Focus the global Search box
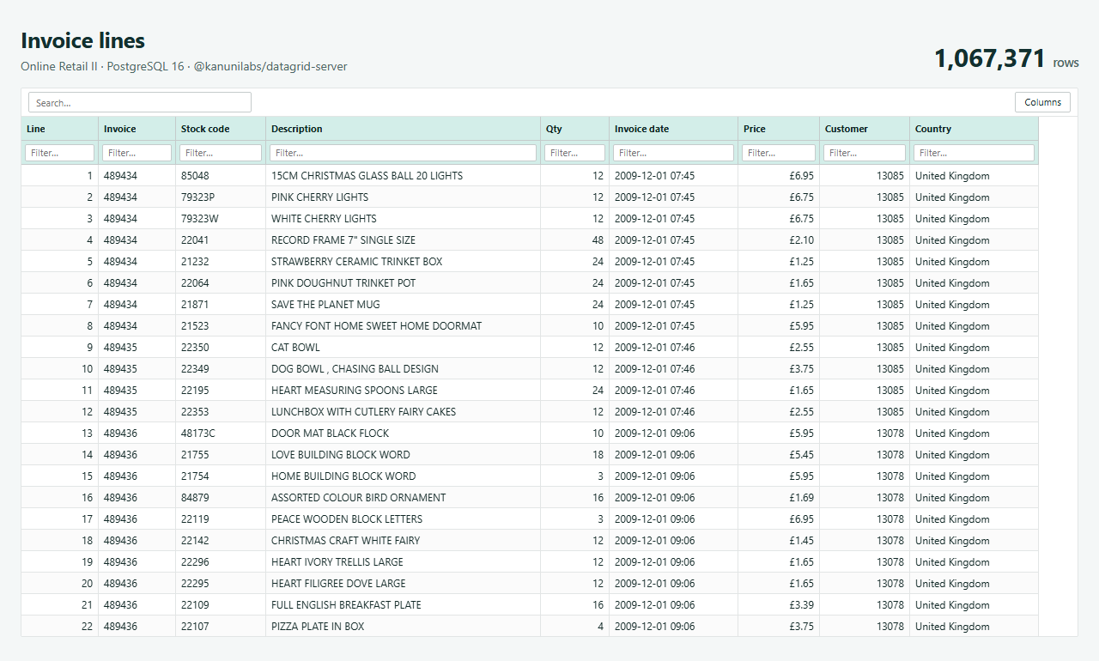The height and width of the screenshot is (661, 1099). pos(140,102)
